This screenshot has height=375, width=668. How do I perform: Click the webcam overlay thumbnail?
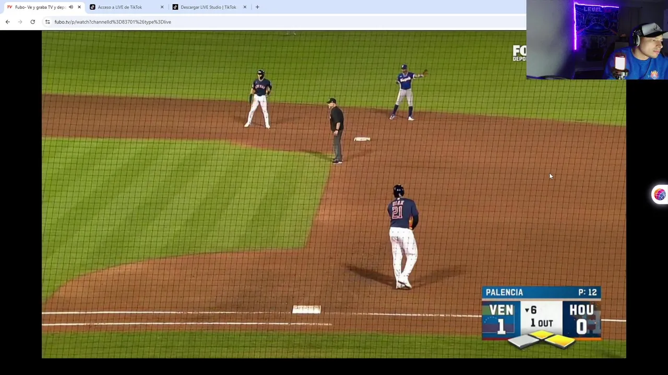pos(597,40)
